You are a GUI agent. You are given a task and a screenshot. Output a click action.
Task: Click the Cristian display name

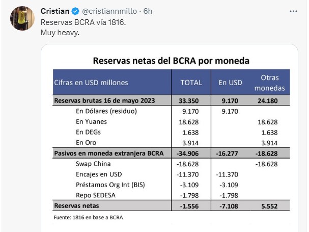pyautogui.click(x=55, y=11)
